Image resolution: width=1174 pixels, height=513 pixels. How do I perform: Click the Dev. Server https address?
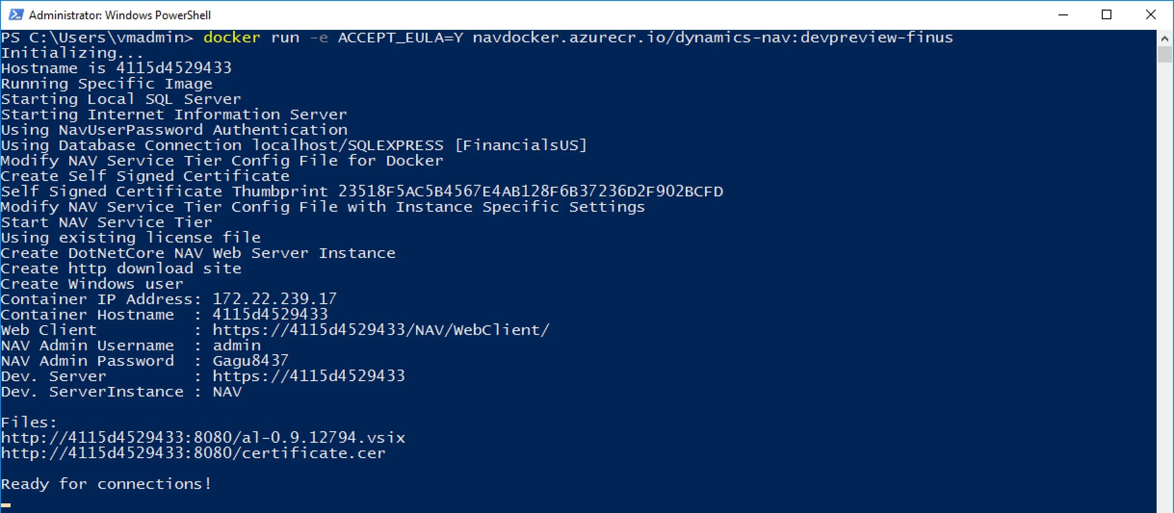tap(309, 376)
